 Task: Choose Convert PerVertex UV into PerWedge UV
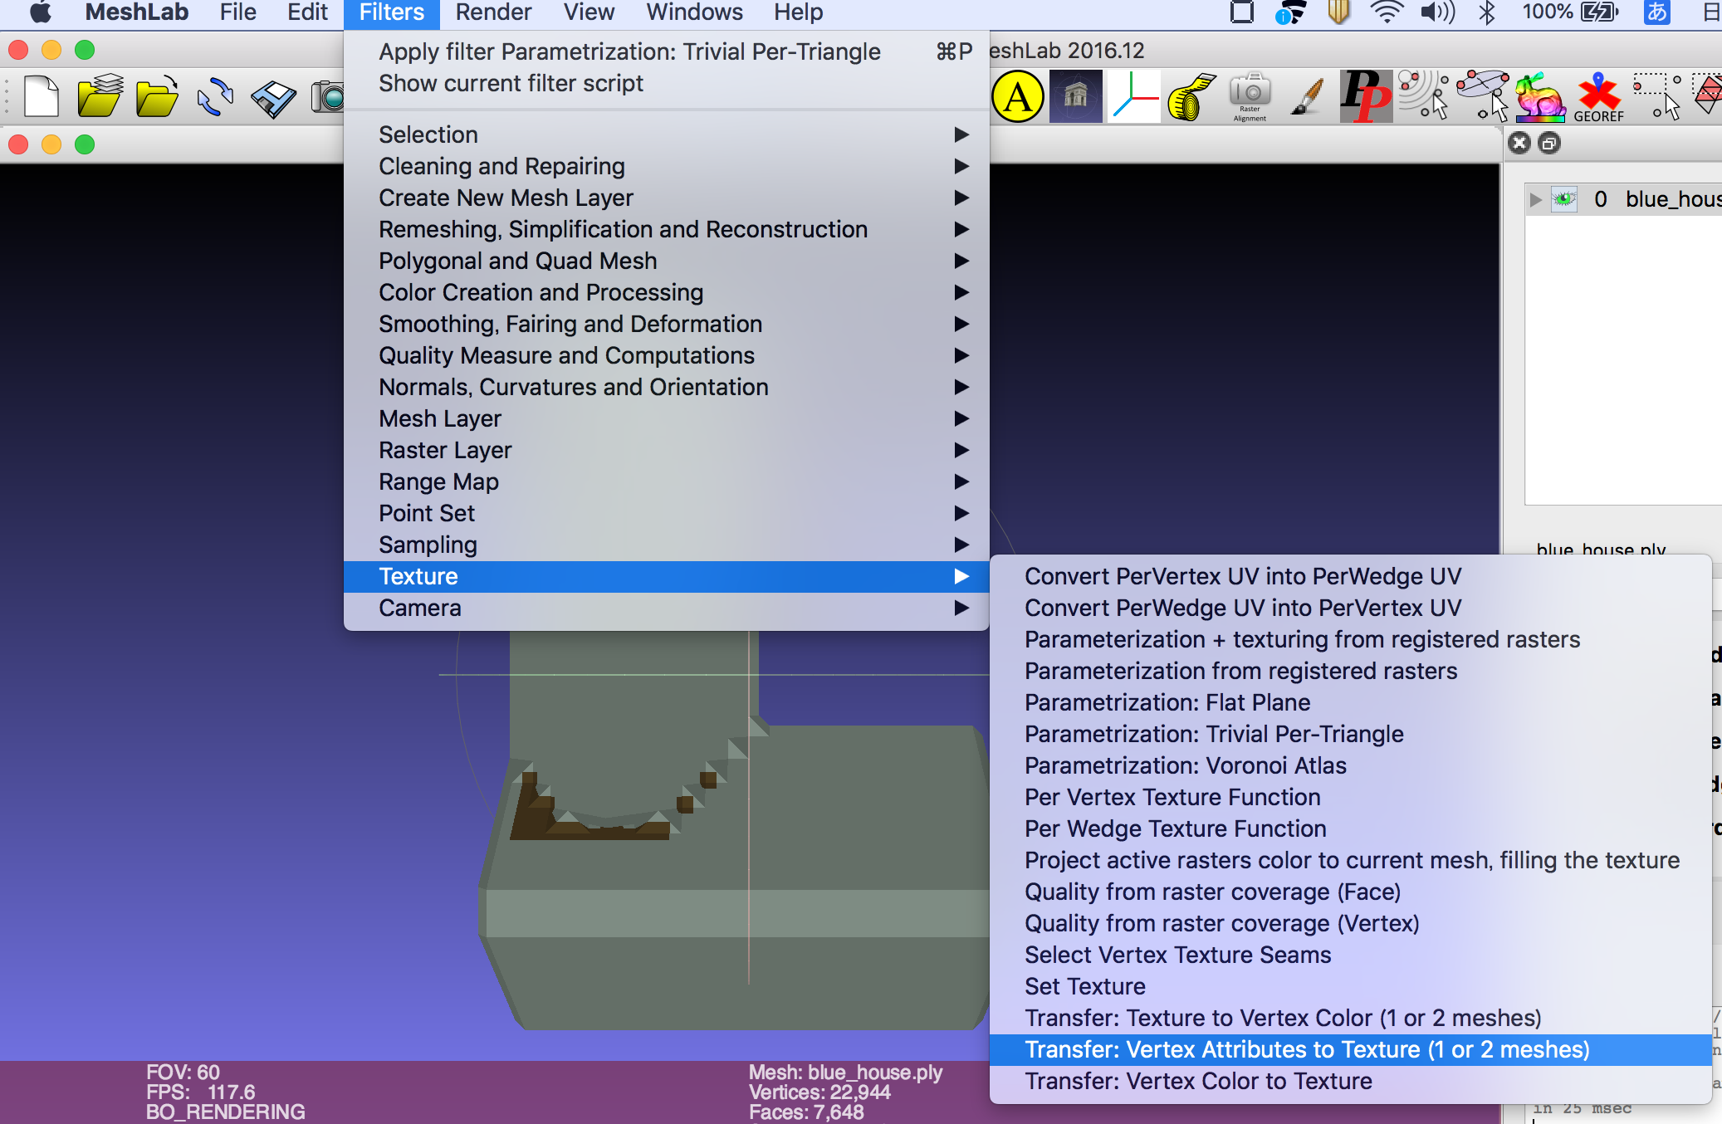1350,576
